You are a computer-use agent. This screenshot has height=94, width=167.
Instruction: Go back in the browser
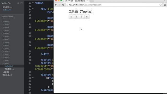[x=56, y=5]
